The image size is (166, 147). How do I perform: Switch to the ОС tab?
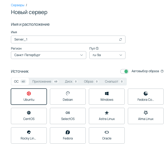(x=20, y=82)
